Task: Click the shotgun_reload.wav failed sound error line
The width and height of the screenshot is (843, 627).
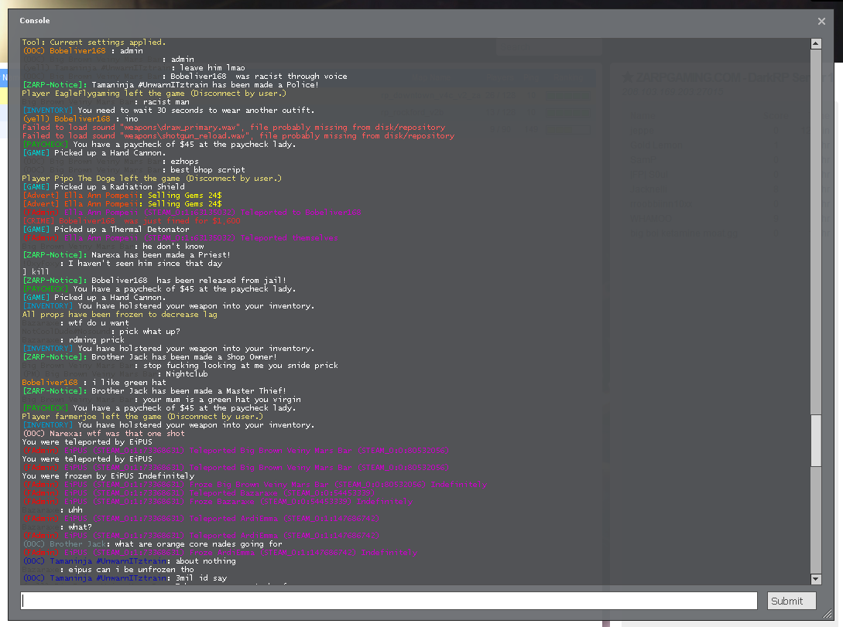Action: pos(238,136)
